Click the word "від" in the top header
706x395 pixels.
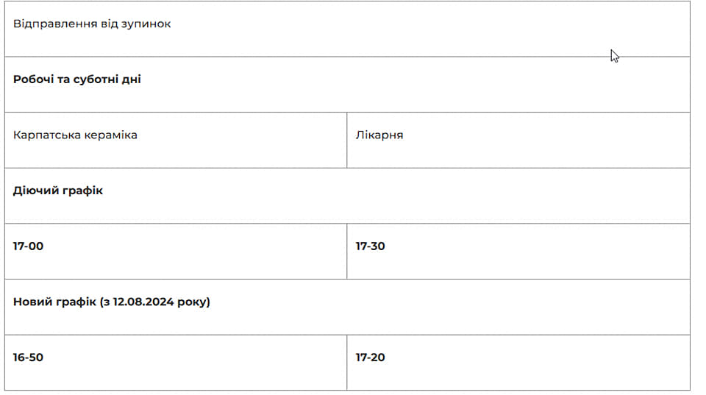click(x=110, y=24)
